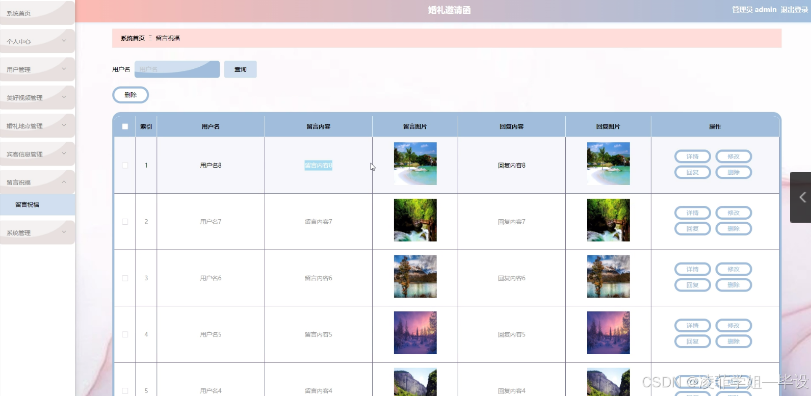Collapse the 留言祝福 sidebar section chevron
Image resolution: width=811 pixels, height=396 pixels.
pyautogui.click(x=64, y=181)
